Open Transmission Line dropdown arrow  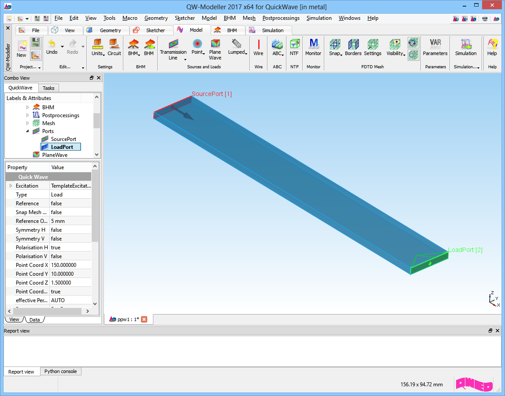point(185,59)
